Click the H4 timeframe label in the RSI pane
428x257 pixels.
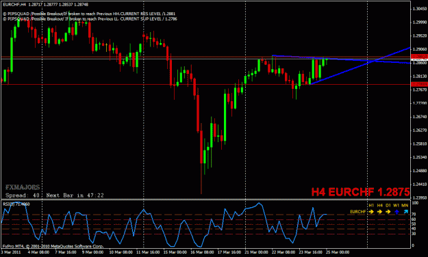click(379, 205)
